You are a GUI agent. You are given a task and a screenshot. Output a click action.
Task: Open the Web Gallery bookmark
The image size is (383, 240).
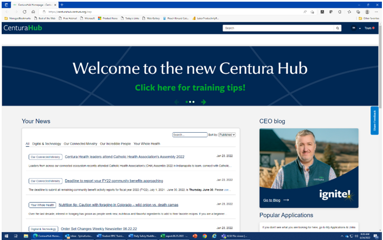[x=151, y=18]
